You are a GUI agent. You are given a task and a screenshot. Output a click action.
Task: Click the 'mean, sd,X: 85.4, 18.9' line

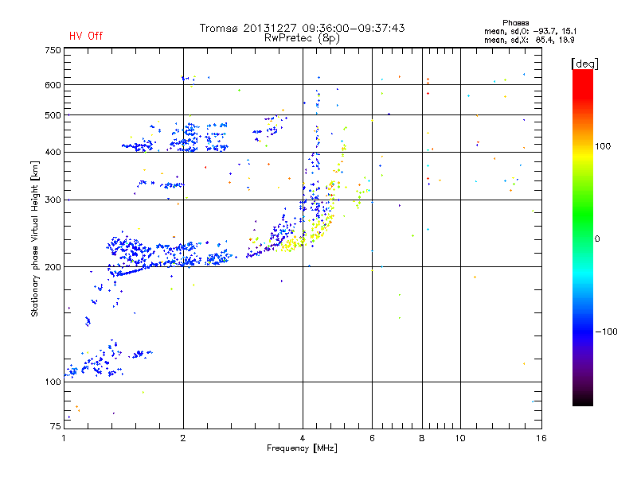click(529, 40)
